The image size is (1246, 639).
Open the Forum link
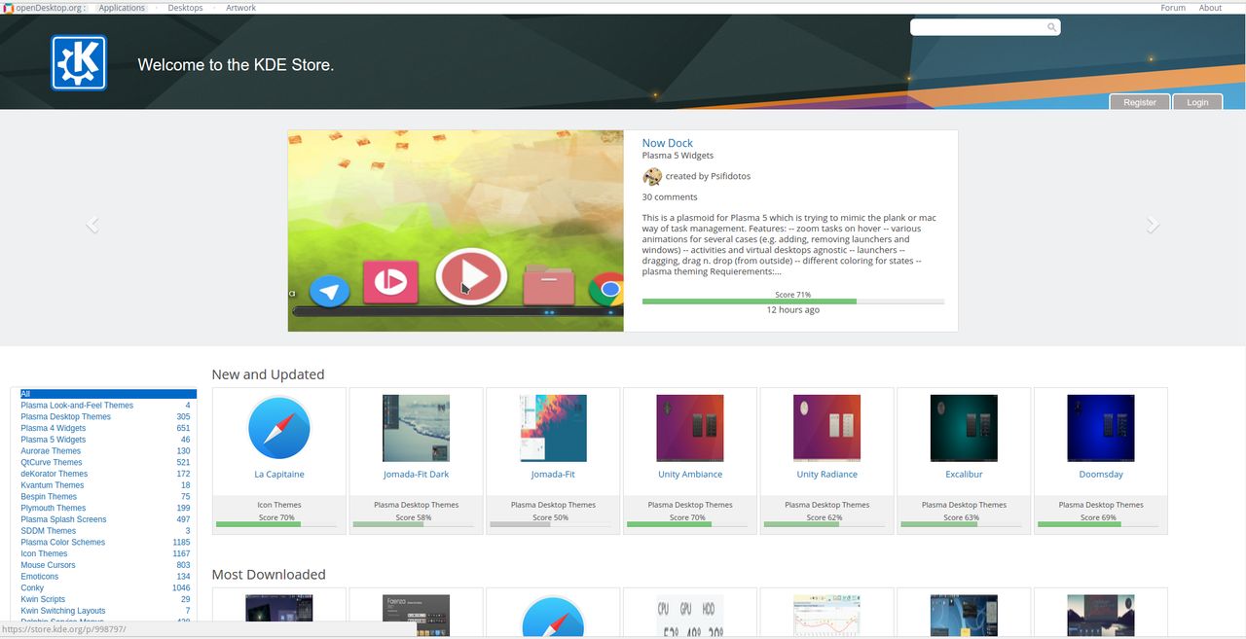click(1173, 8)
